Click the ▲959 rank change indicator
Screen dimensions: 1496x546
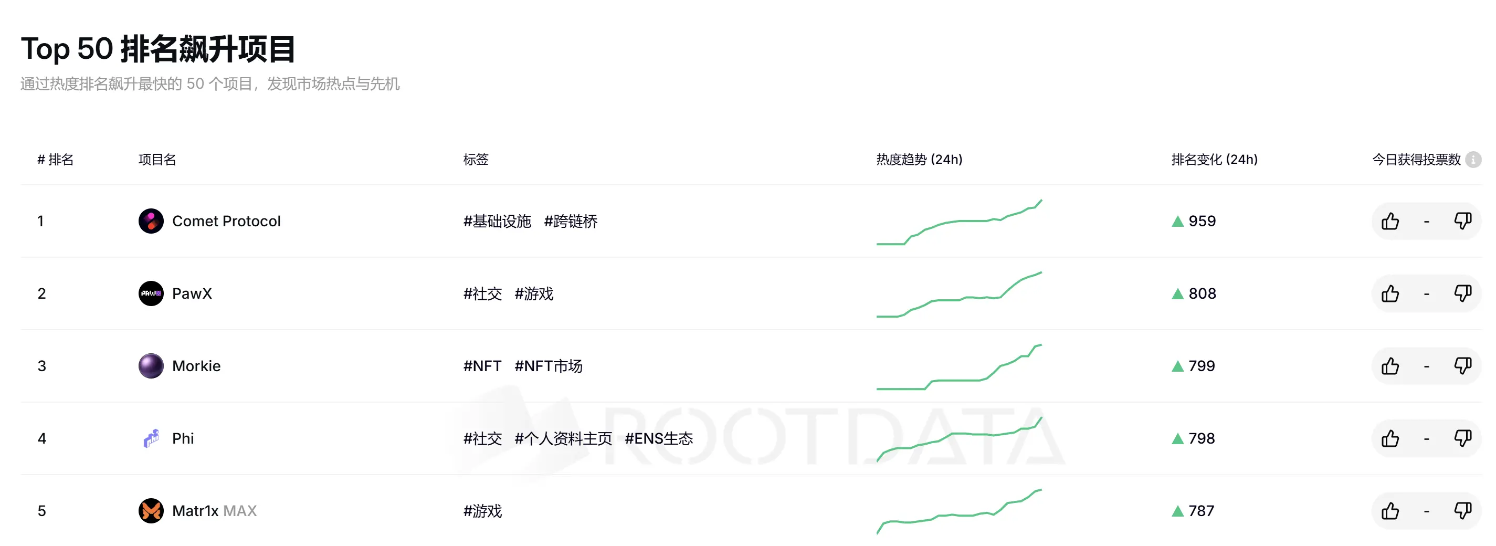(x=1195, y=220)
